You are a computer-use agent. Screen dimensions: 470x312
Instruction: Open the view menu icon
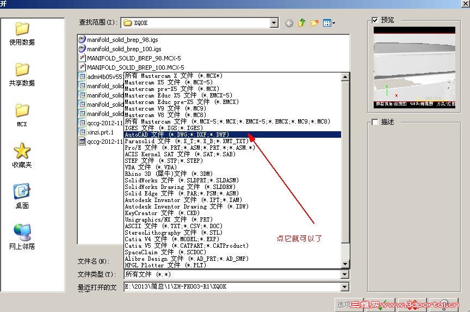329,23
